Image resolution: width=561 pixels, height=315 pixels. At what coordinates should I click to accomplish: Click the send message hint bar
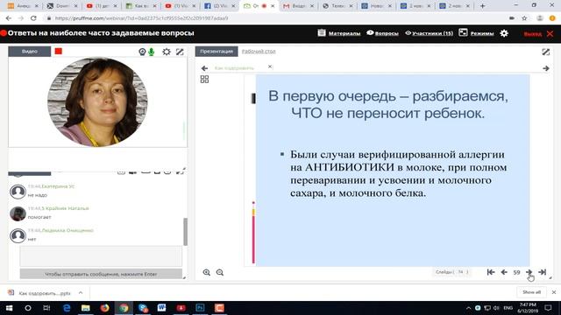(101, 274)
